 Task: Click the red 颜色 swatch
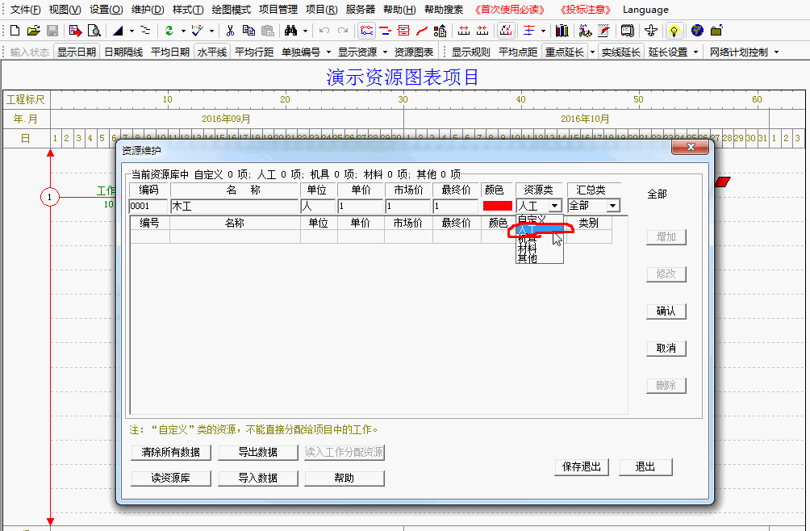pyautogui.click(x=497, y=206)
